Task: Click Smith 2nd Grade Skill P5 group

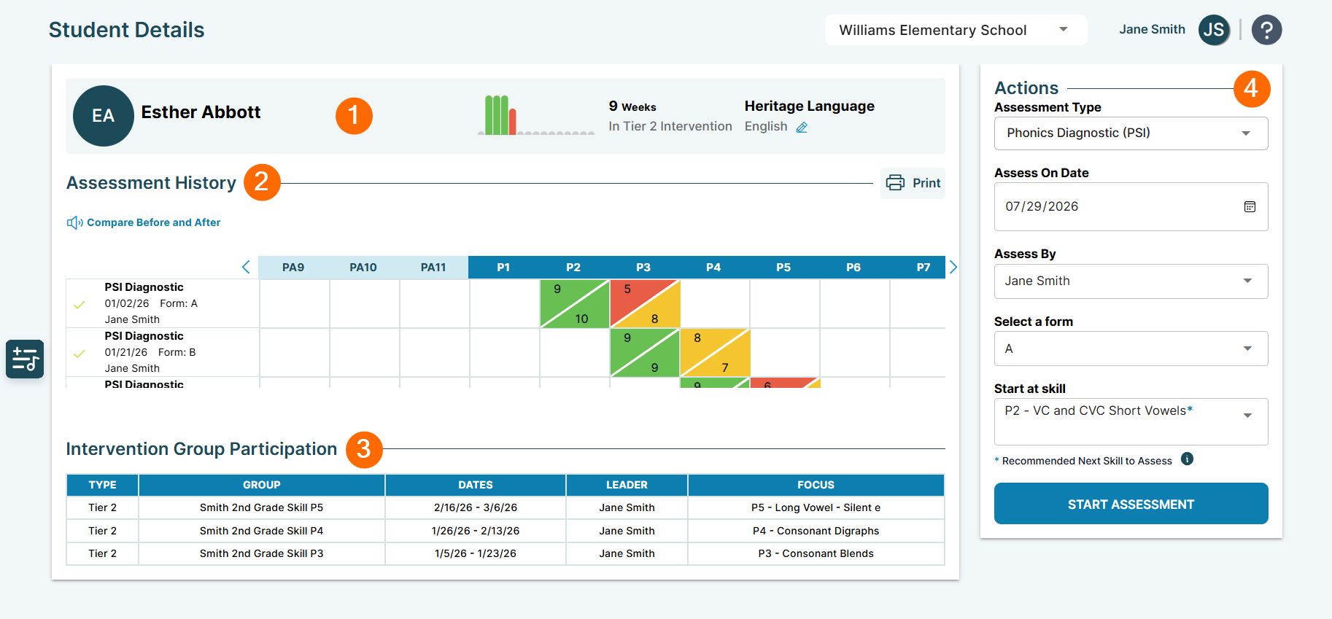Action: tap(261, 507)
